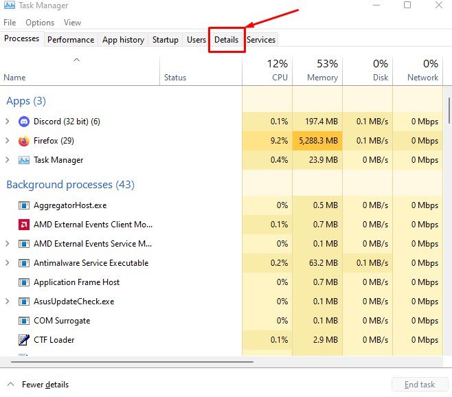
Task: Switch to the Details tab
Action: (226, 40)
